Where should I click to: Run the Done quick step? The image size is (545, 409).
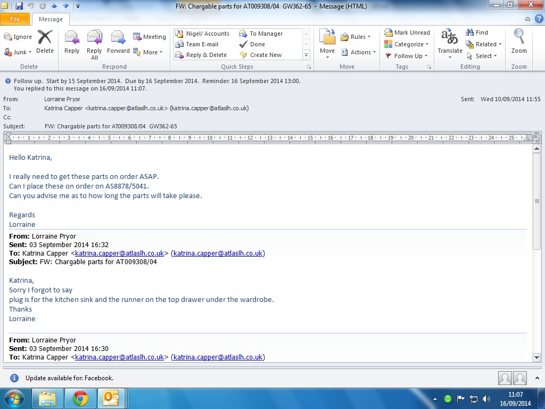click(253, 44)
